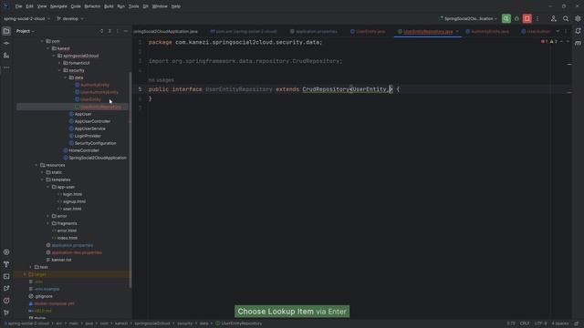This screenshot has height=328, width=584.
Task: Open the Services tool window icon
Action: 6,252
